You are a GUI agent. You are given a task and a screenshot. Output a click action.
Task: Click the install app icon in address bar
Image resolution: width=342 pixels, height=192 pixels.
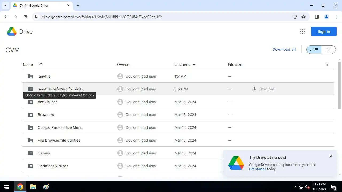click(x=295, y=17)
